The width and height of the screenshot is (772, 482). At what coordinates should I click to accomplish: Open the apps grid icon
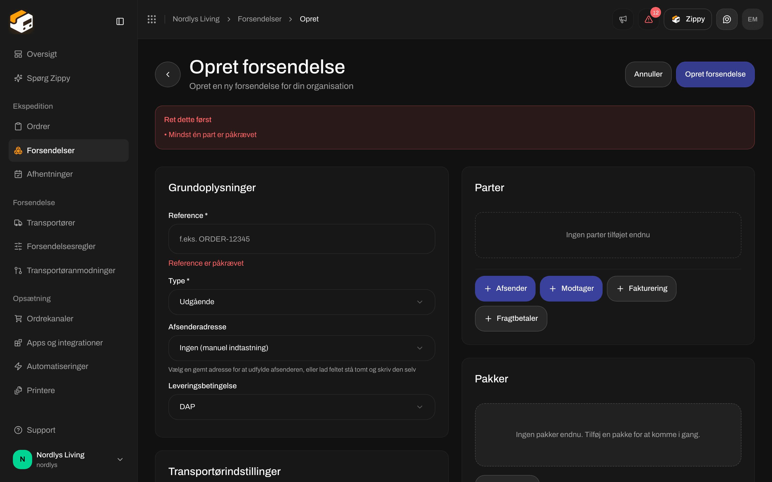point(151,19)
